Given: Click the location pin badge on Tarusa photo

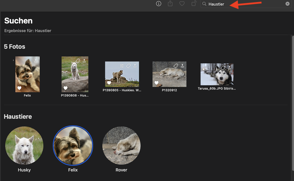Looking at the screenshot, I should [229, 68].
